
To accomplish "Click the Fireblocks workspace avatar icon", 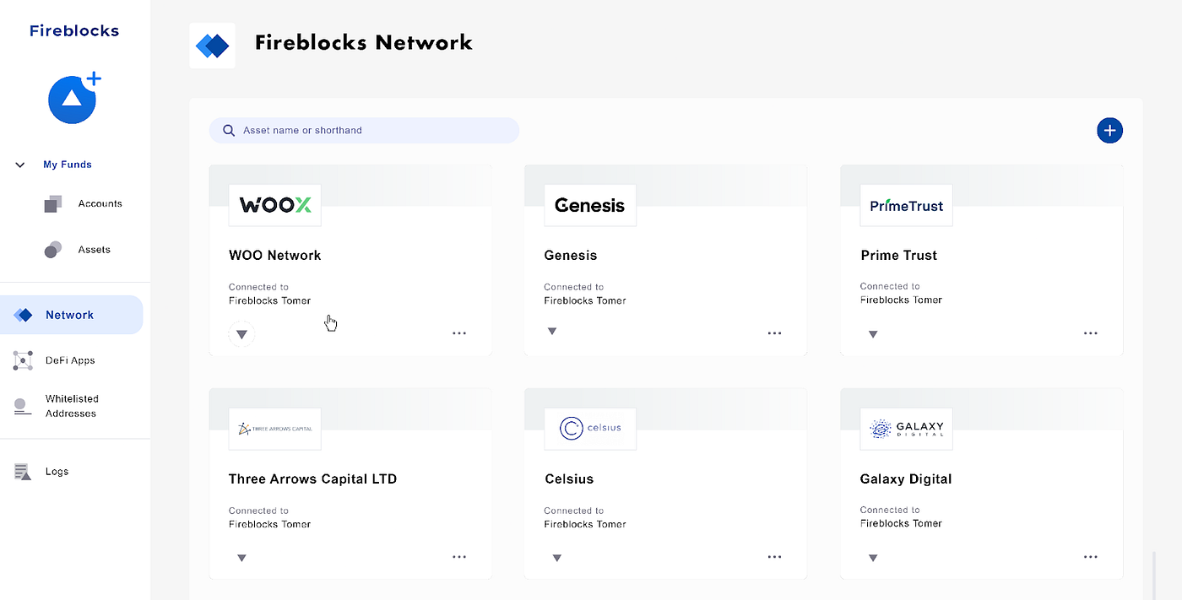I will (73, 100).
